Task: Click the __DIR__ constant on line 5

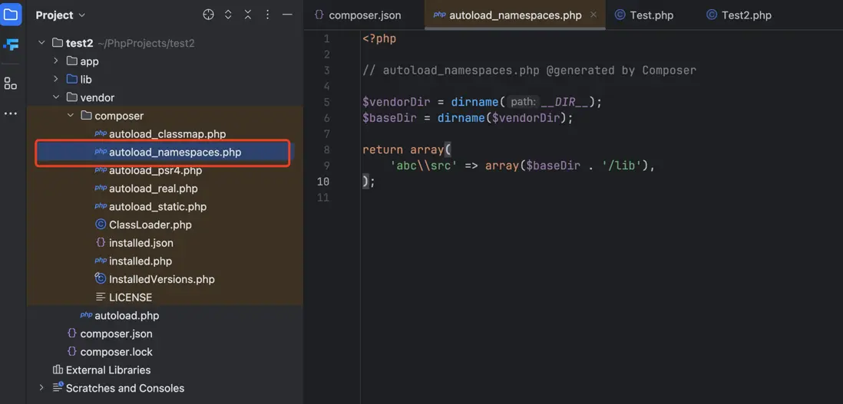Action: [x=564, y=102]
